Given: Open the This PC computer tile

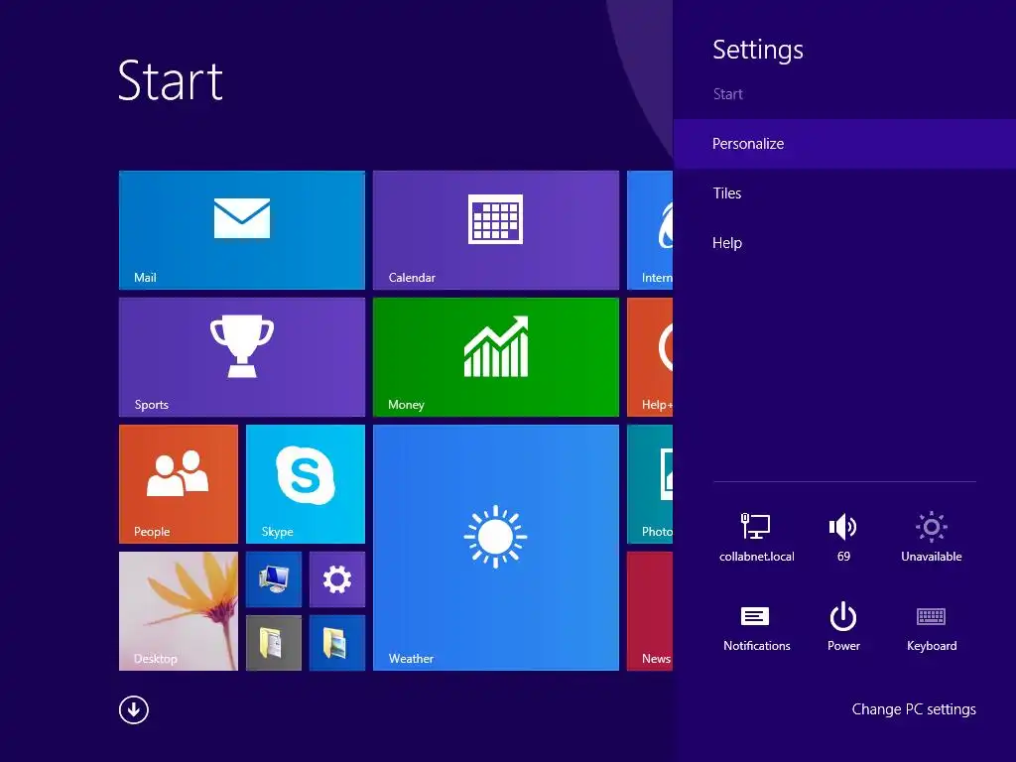Looking at the screenshot, I should coord(274,579).
